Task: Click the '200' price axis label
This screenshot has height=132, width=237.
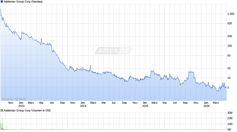Action: [x=230, y=36]
